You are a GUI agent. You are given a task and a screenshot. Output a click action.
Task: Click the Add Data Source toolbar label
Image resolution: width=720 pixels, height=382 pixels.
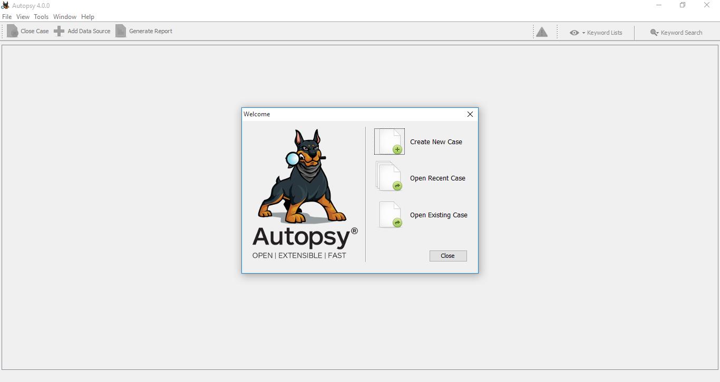(89, 31)
